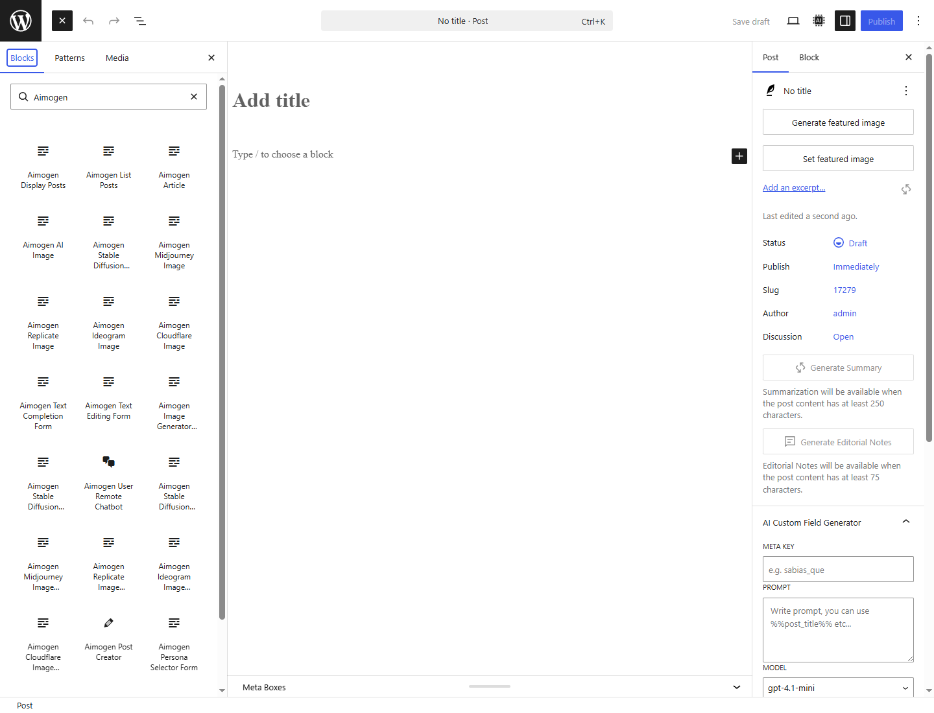Open preview device view icon
Viewport: 934px width, 713px height.
(793, 21)
